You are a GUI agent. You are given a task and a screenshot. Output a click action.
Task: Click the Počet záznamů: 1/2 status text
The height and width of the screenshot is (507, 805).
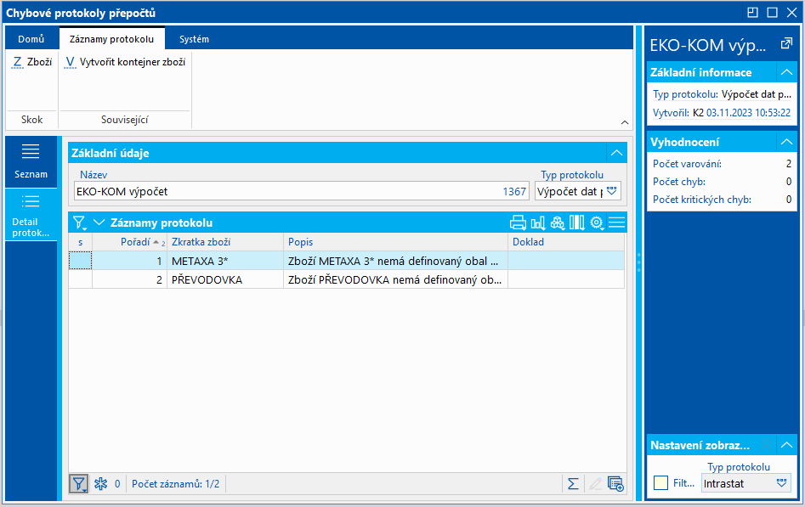tap(176, 484)
